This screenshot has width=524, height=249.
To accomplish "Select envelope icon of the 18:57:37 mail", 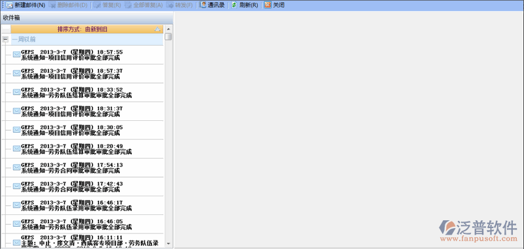I will point(16,73).
